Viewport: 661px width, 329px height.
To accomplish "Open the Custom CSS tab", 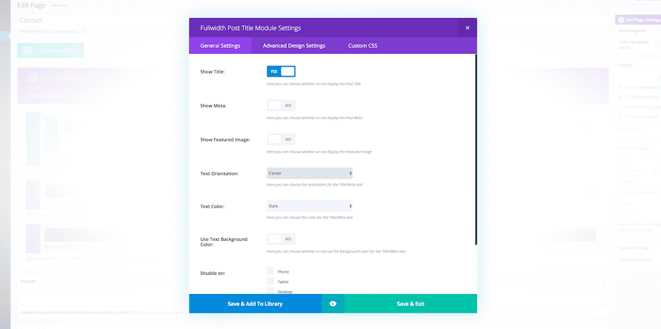I will click(363, 45).
